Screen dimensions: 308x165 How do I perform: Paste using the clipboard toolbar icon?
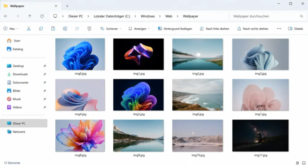tap(53, 29)
